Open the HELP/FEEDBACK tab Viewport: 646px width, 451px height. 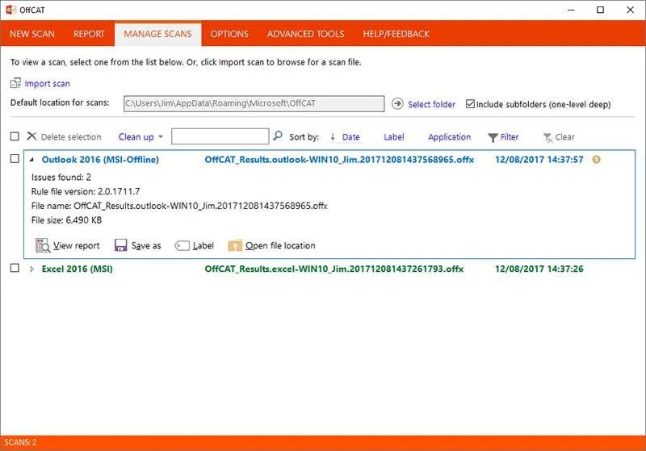pyautogui.click(x=396, y=34)
